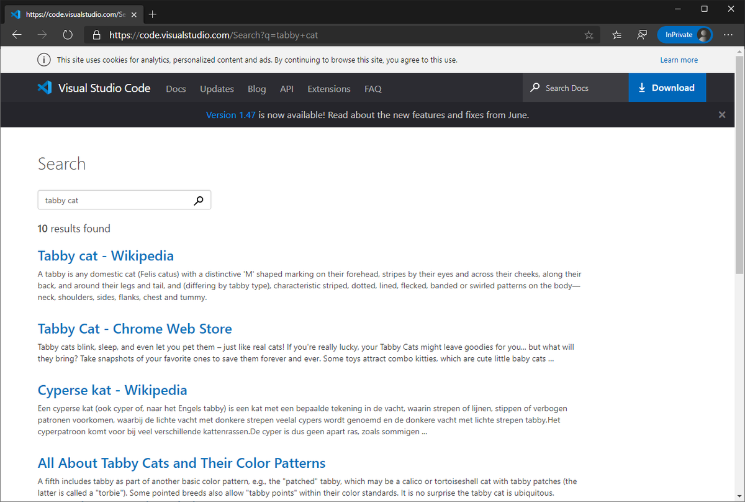Click the scrollbar up arrow
Viewport: 745px width, 502px height.
coord(739,51)
